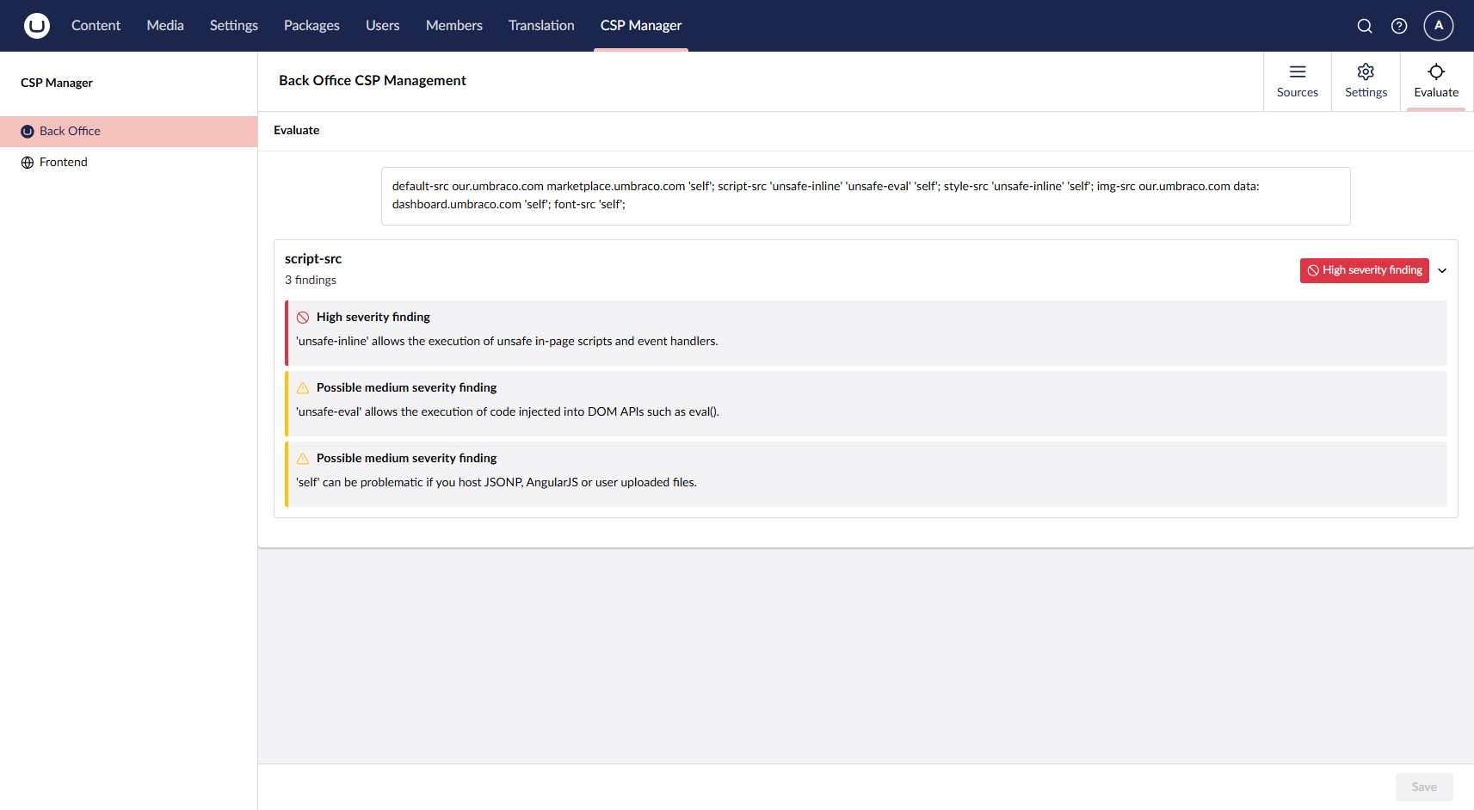Viewport: 1474px width, 810px height.
Task: Click 'High severity finding' row title text
Action: [373, 318]
